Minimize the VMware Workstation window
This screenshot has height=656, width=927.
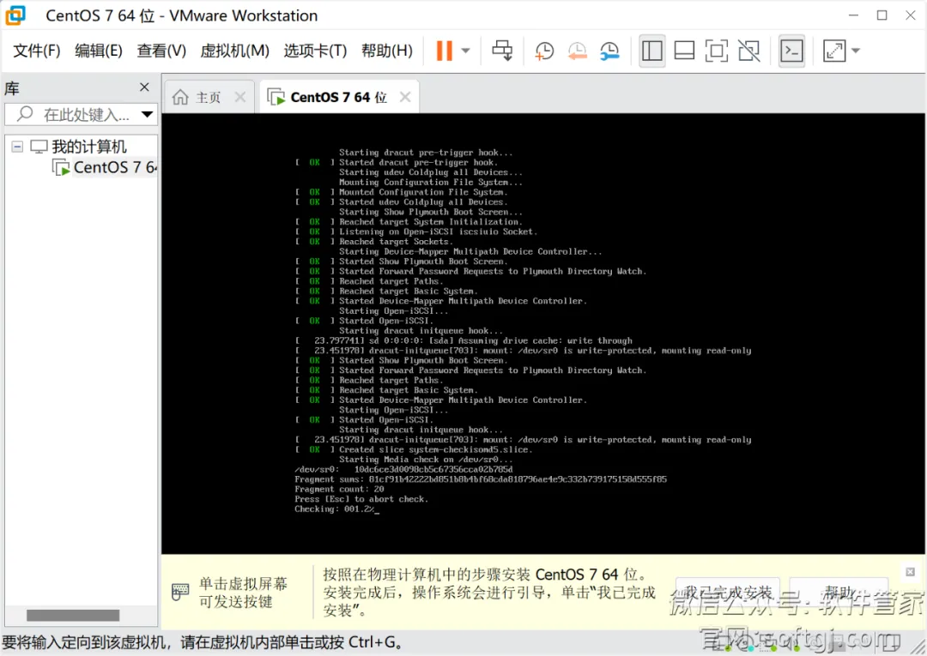[853, 15]
